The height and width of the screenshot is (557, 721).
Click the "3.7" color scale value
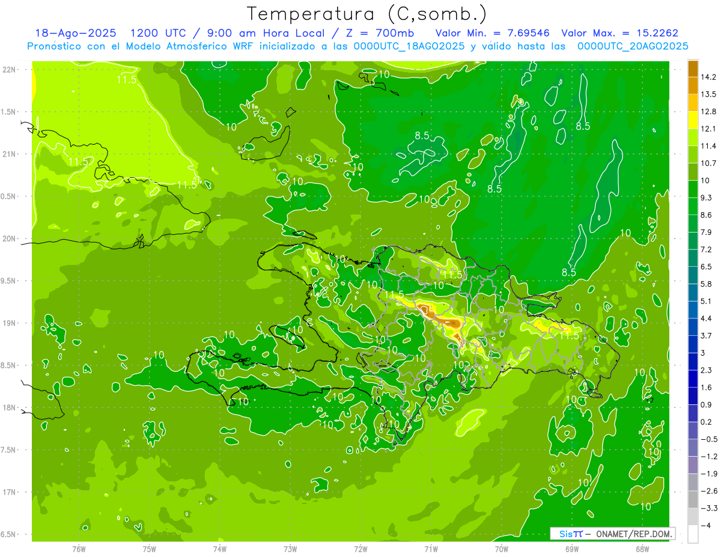tap(707, 335)
